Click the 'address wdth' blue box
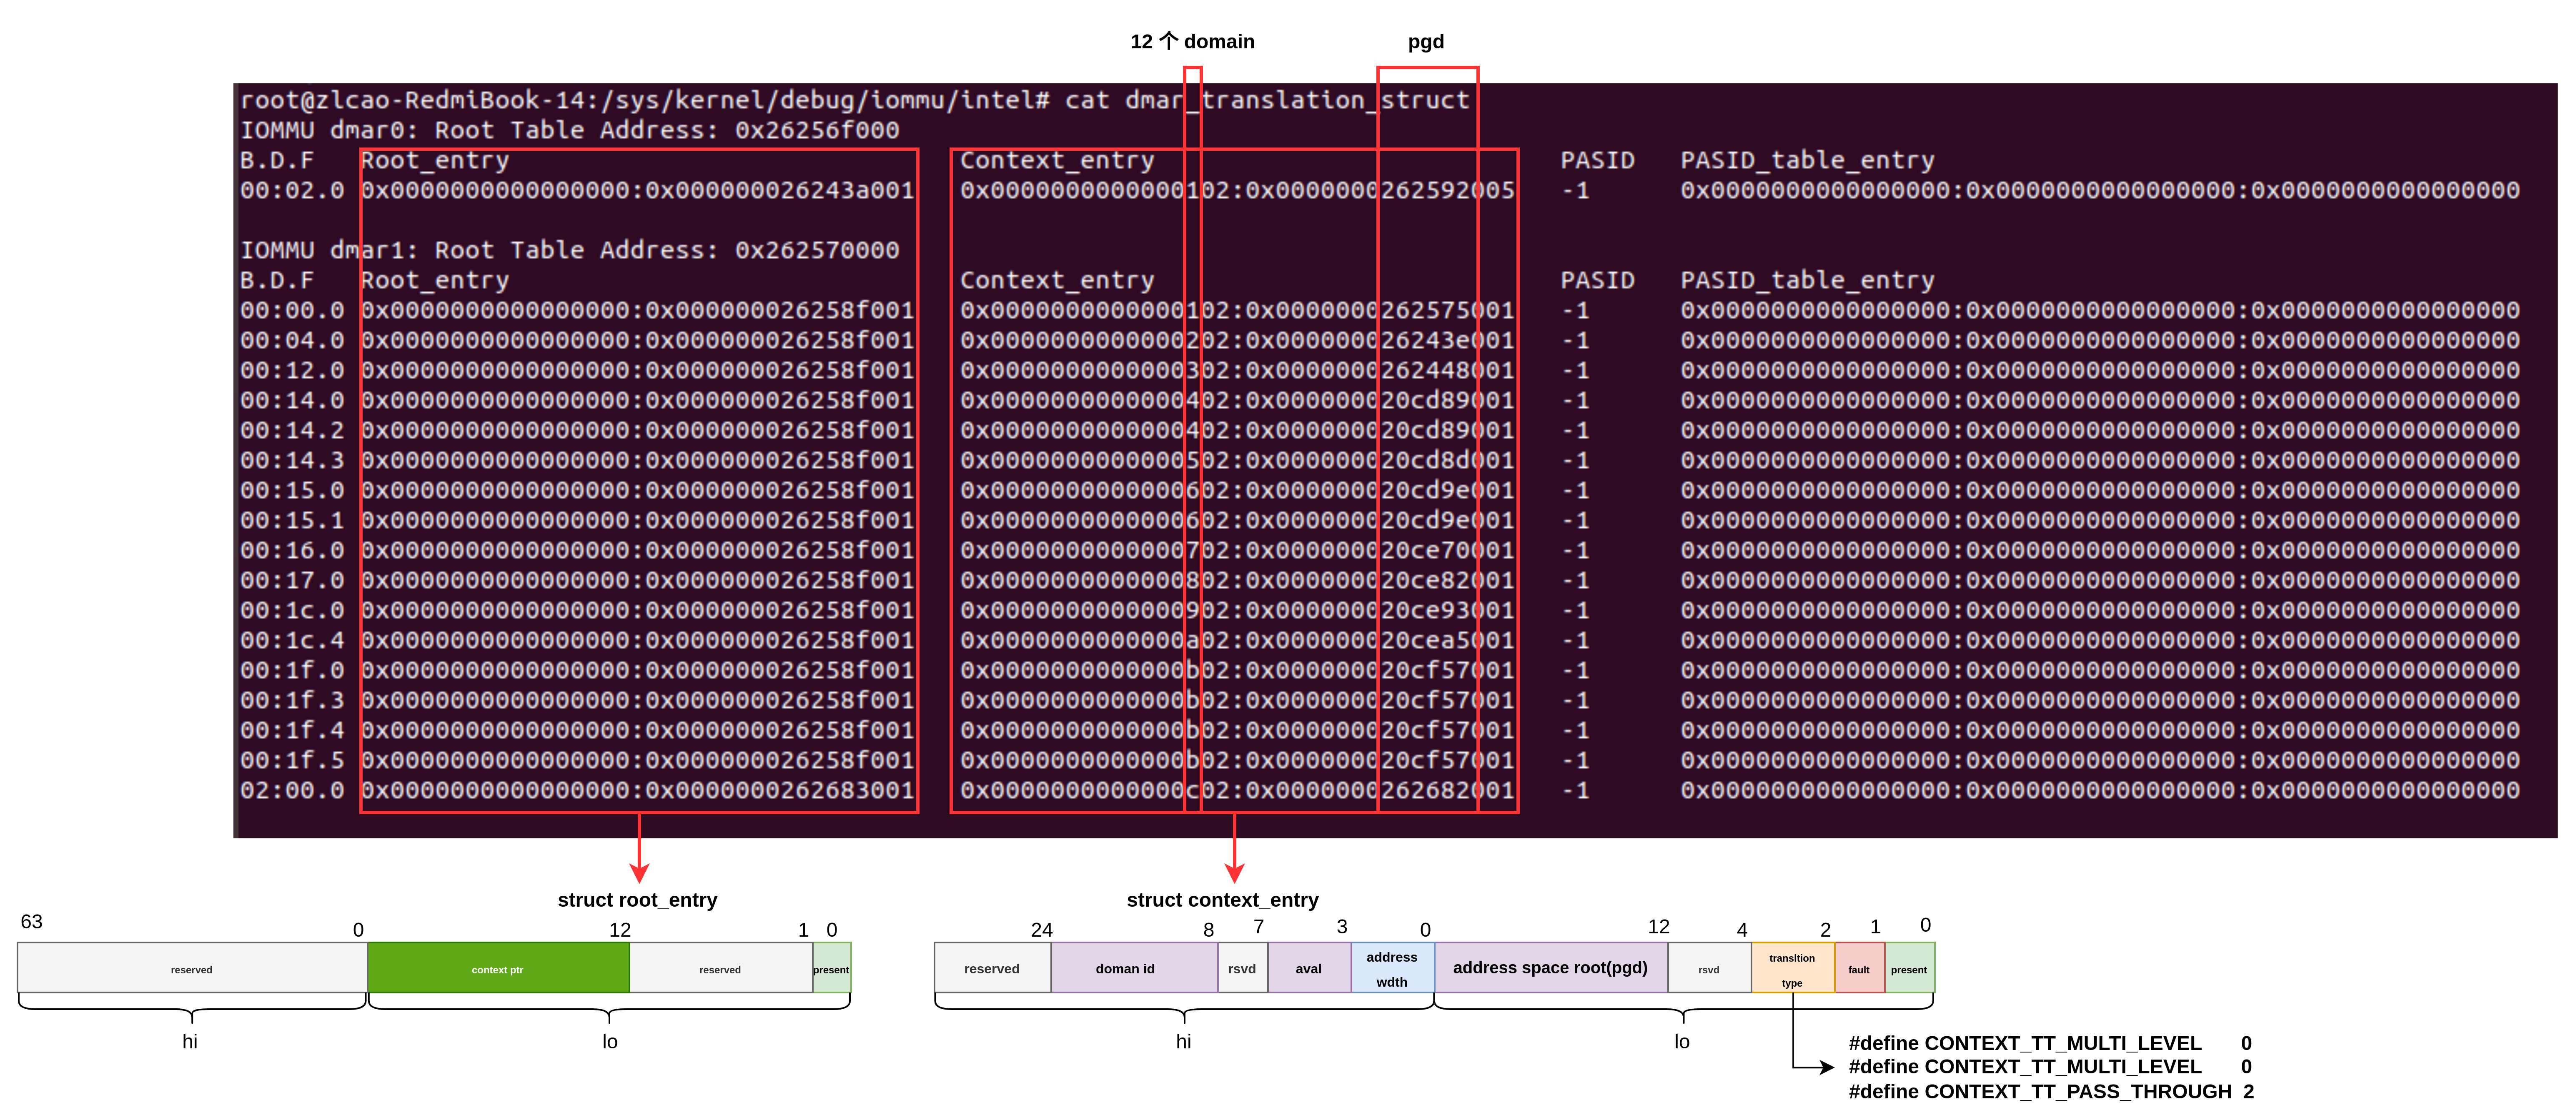 1392,968
